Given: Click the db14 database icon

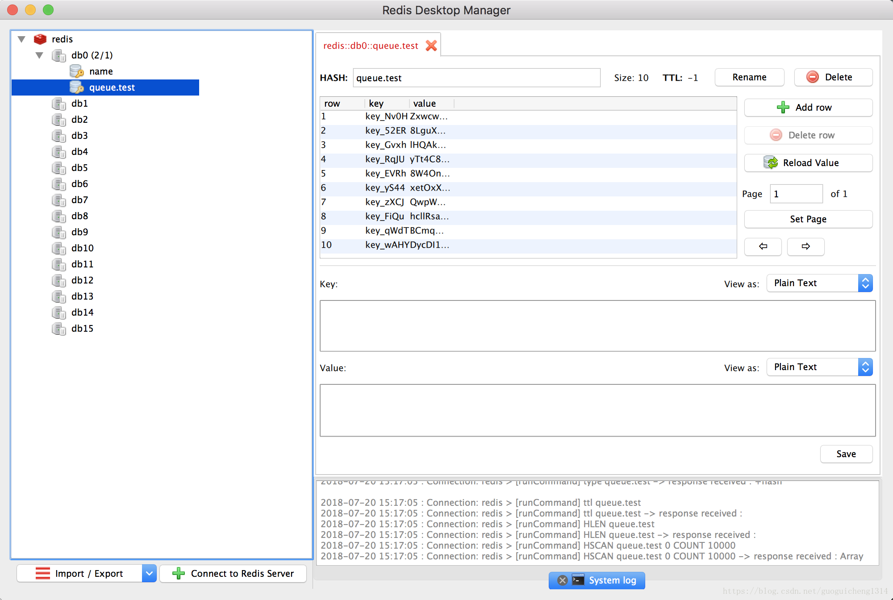Looking at the screenshot, I should click(59, 312).
